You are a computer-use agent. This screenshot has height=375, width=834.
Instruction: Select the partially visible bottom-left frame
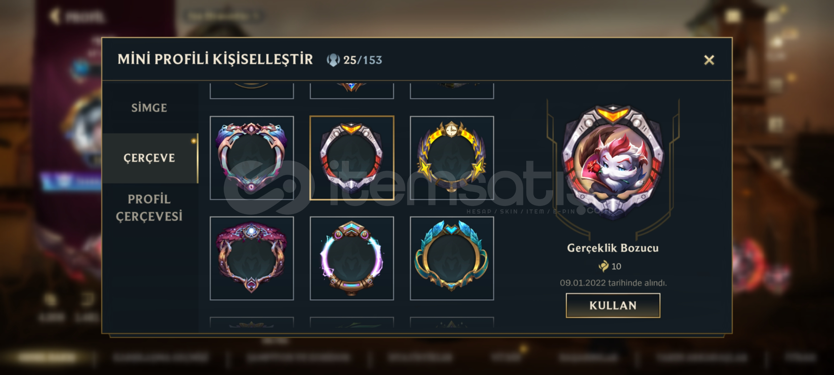pos(252,322)
